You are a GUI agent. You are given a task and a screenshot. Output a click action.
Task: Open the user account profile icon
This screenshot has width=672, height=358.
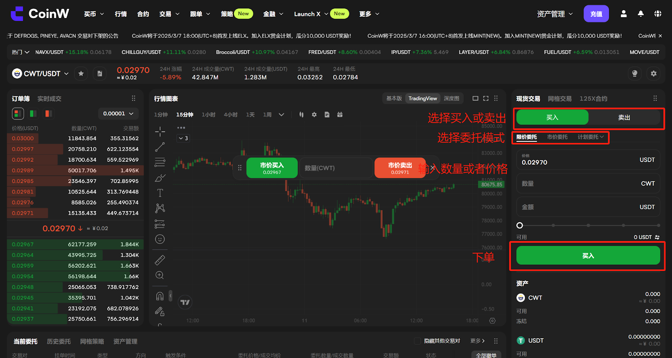pos(624,14)
